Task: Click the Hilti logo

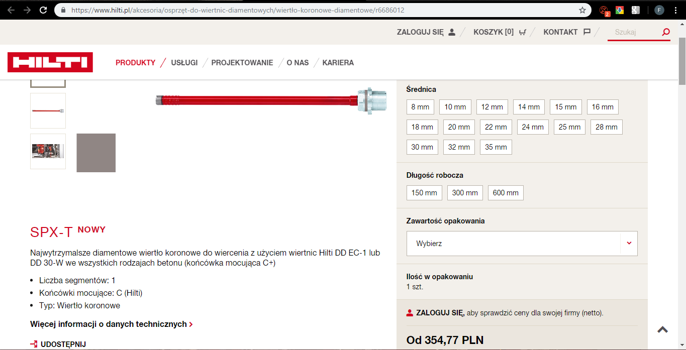Action: pos(50,62)
